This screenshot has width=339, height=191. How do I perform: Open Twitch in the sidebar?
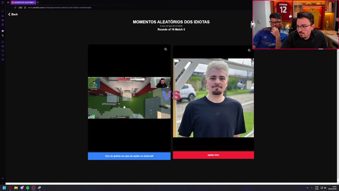point(3,31)
